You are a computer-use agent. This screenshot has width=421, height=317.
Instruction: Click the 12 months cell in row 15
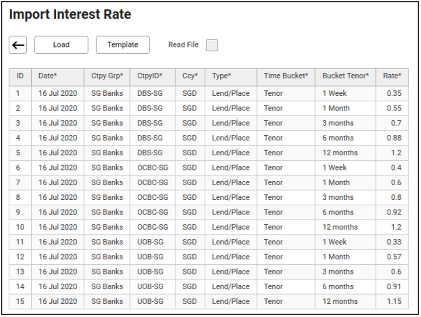coord(340,301)
